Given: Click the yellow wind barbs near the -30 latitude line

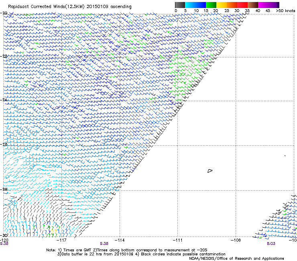Looking at the screenshot, I should (54, 231).
